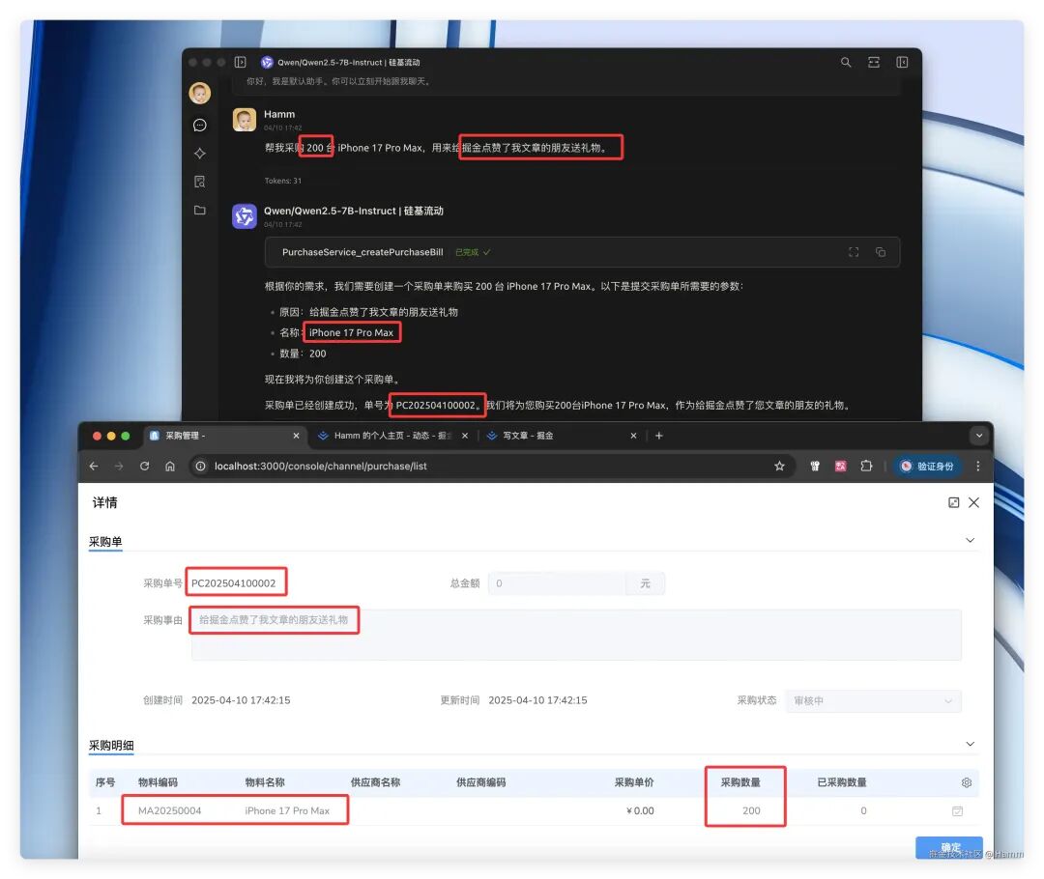
Task: Expand the PurchaseService_createPurchaseBill tool call row
Action: [x=582, y=252]
